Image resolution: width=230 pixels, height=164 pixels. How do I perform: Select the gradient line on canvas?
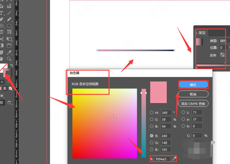(136, 50)
